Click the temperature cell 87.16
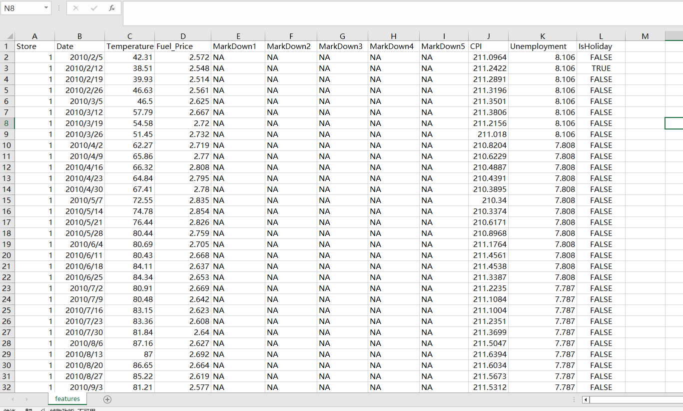Screen dimensions: 683x411 [x=130, y=343]
